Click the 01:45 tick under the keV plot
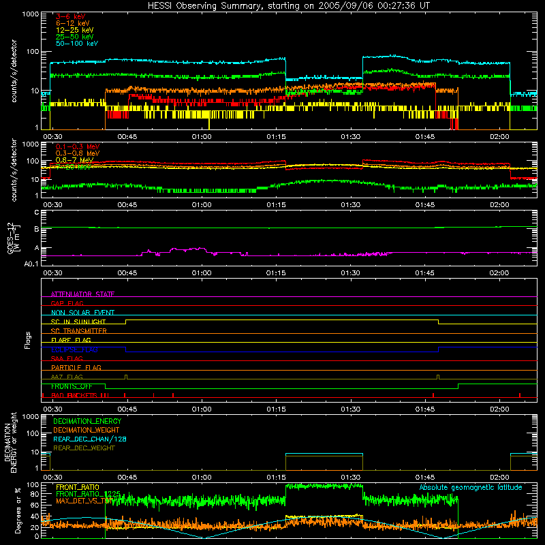 click(x=424, y=137)
